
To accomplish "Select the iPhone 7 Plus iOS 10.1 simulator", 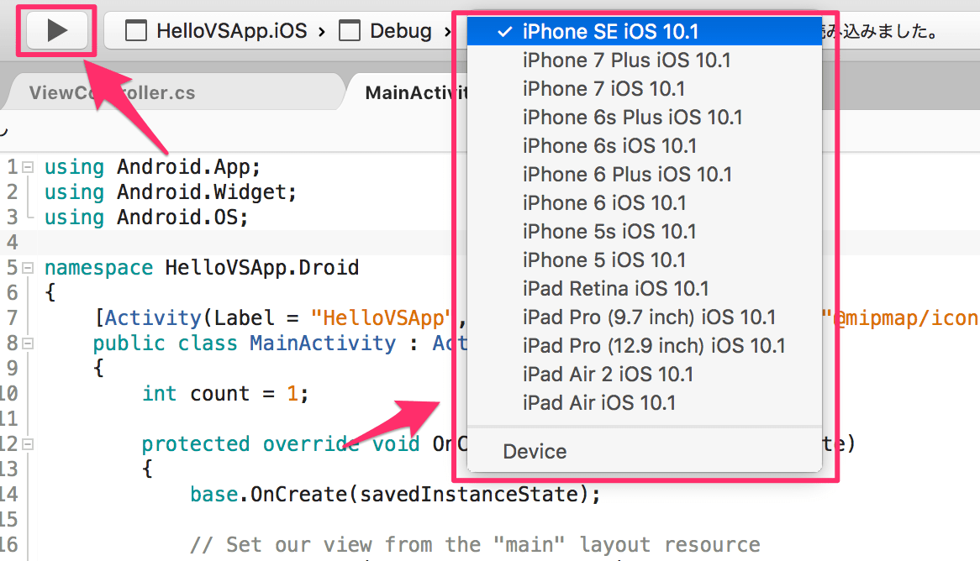I will pyautogui.click(x=626, y=60).
